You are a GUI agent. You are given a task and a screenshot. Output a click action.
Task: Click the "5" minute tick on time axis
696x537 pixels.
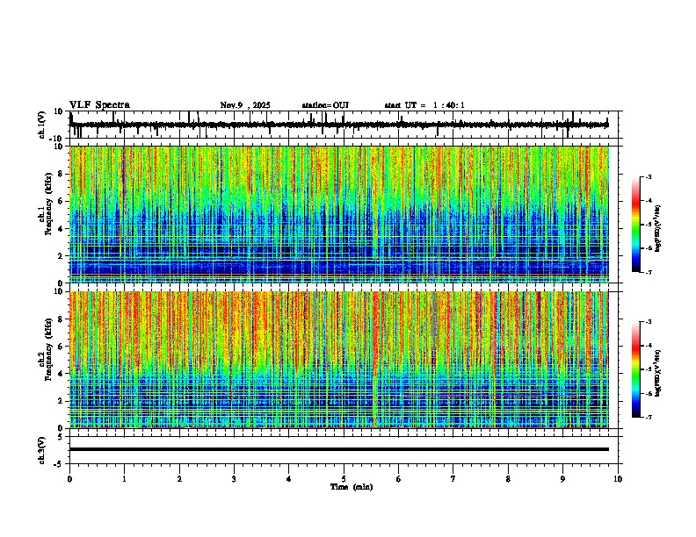click(x=344, y=479)
